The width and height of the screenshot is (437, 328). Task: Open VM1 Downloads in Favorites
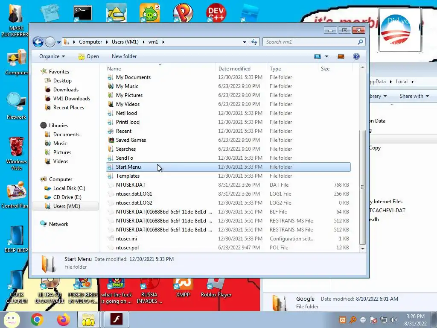coord(71,99)
